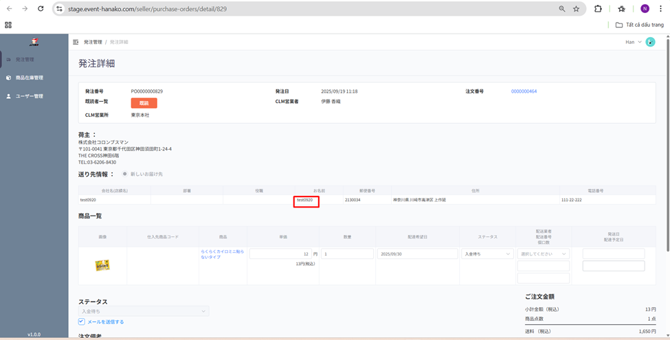Click the product image thumbnail
This screenshot has height=340, width=670.
tap(102, 265)
